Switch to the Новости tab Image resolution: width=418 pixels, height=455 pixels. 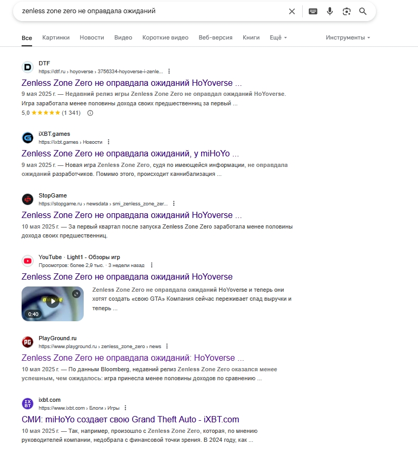coord(92,38)
